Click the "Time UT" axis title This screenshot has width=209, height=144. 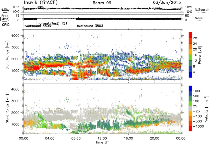click(102, 142)
